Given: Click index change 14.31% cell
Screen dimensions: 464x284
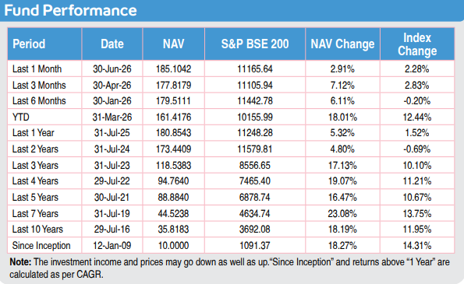Looking at the screenshot, I should click(417, 245).
